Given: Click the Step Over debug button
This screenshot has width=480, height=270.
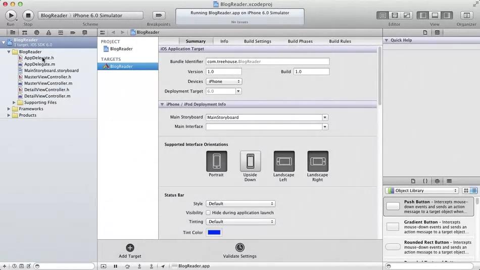Looking at the screenshot, I should [127, 266].
